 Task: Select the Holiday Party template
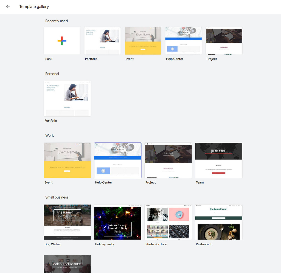pyautogui.click(x=117, y=222)
